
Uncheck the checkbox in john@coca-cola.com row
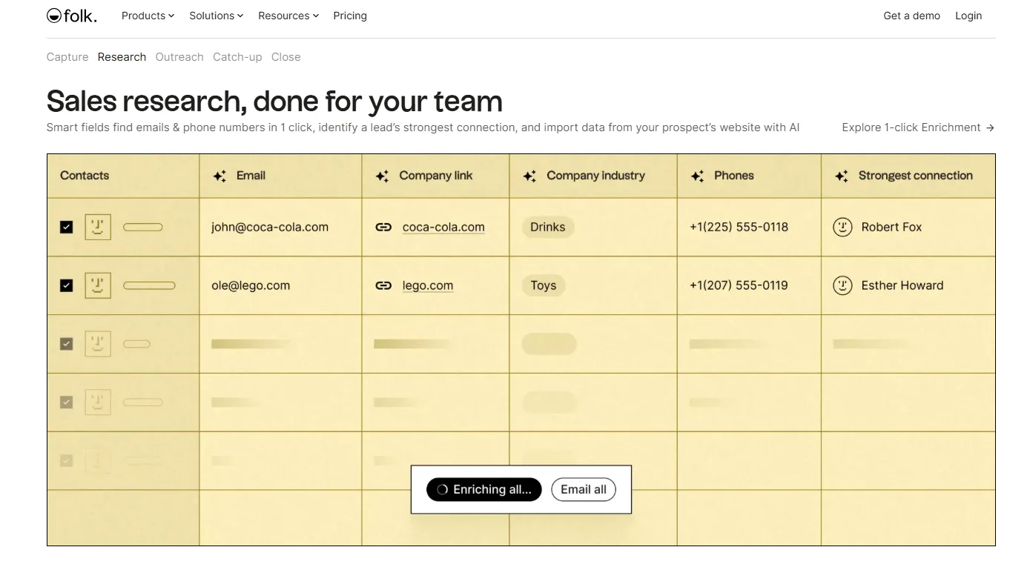[67, 227]
